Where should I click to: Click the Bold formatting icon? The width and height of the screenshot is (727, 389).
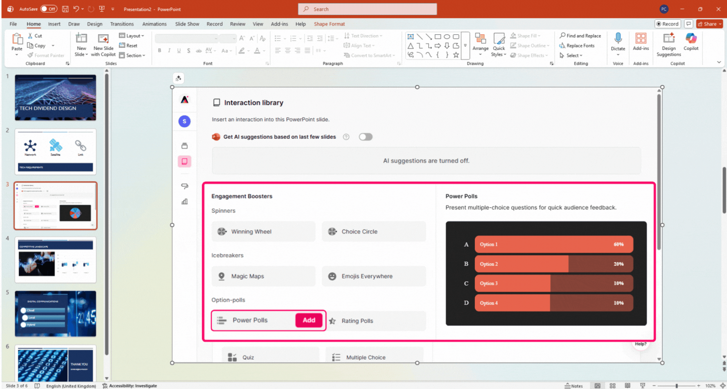click(160, 50)
